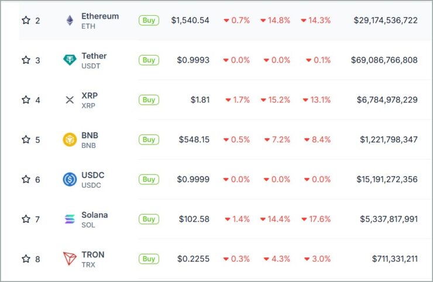This screenshot has height=282, width=433.
Task: Click the Solana logo icon
Action: [70, 219]
